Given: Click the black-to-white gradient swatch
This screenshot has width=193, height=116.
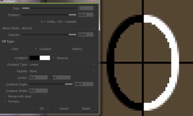Looking at the screenshot, I should [40, 58].
